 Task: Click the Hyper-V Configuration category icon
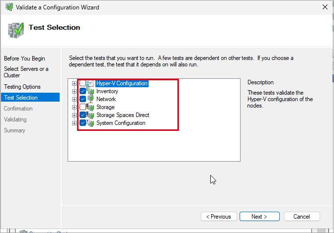pos(90,83)
